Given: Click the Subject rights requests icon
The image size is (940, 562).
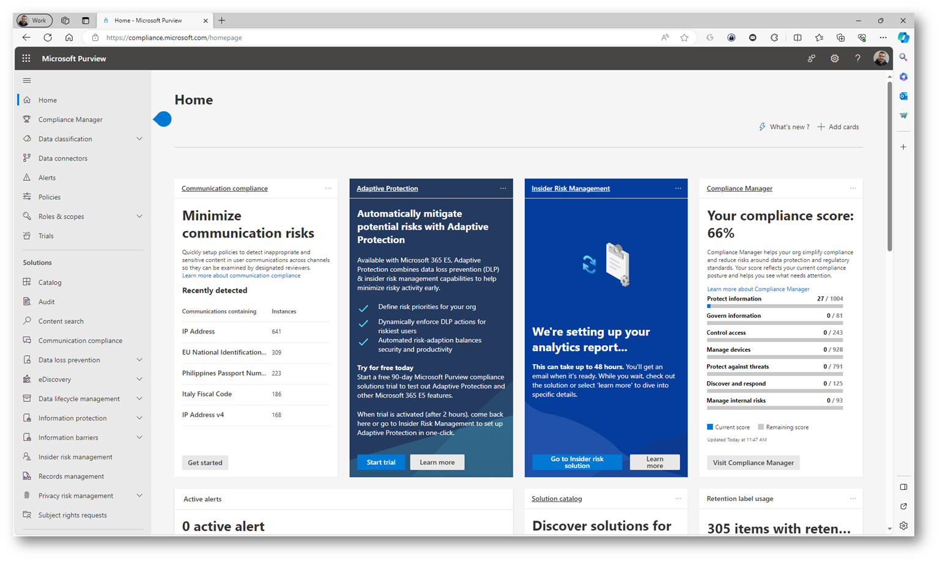Looking at the screenshot, I should click(27, 515).
